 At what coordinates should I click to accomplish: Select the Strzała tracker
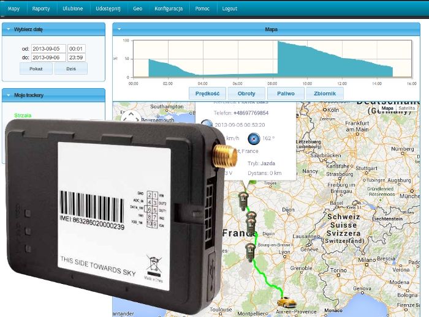[x=23, y=116]
